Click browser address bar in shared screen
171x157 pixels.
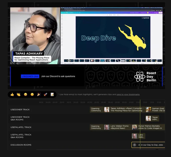pos(109,10)
